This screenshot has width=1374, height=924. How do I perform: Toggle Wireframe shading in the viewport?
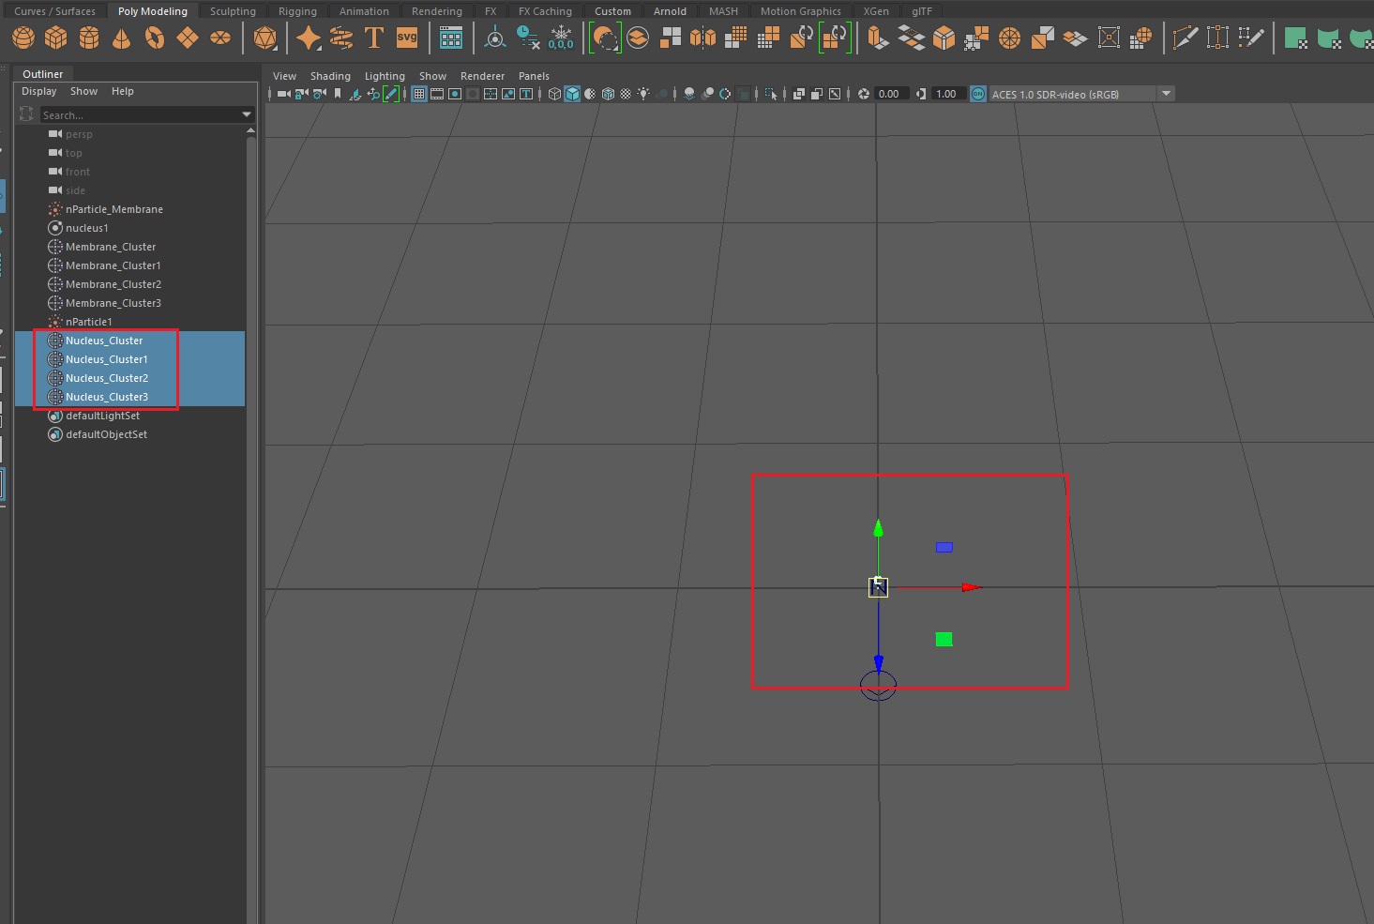click(x=554, y=94)
